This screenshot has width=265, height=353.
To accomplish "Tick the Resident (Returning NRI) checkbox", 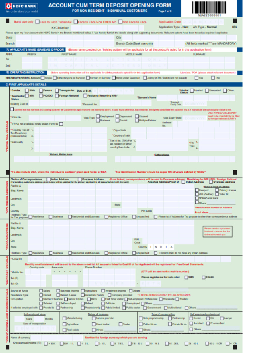I will [x=85, y=96].
